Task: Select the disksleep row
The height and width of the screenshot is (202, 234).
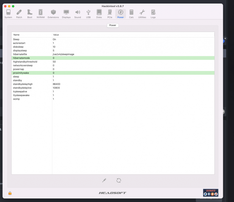Action: click(113, 47)
